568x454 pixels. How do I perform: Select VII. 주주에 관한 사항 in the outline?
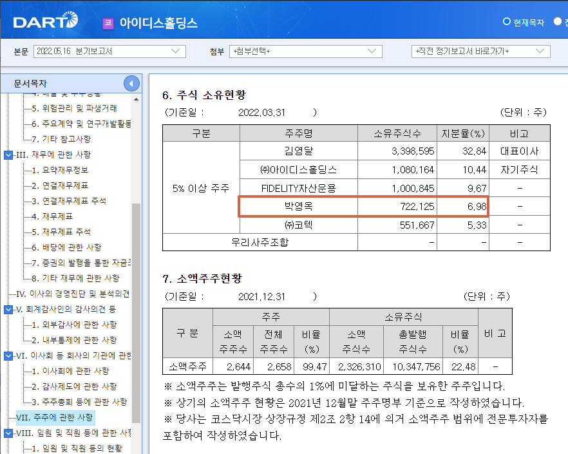point(55,417)
